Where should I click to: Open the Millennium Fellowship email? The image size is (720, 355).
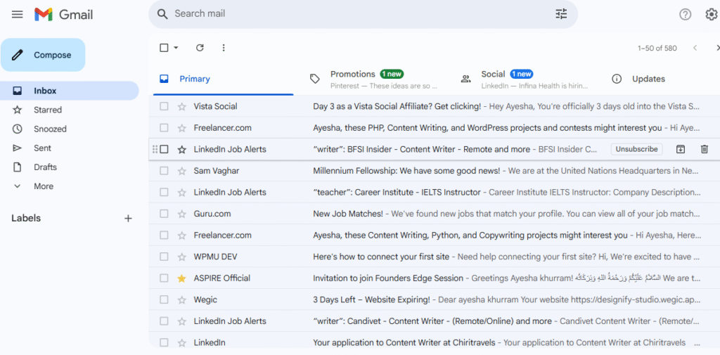pyautogui.click(x=435, y=171)
